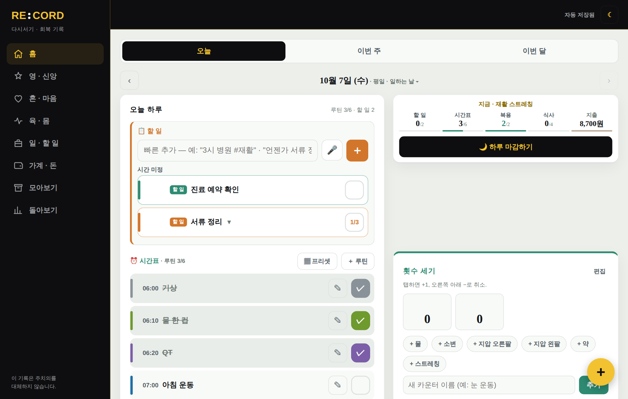This screenshot has height=399, width=628.
Task: Expand 서류 정리 subtasks arrow
Action: point(229,222)
